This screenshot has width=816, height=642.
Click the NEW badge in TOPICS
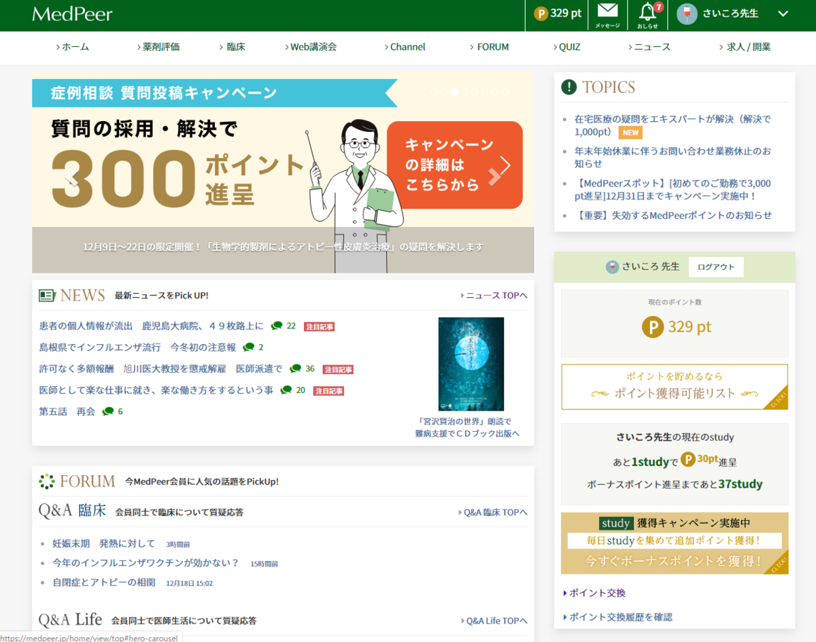[x=631, y=133]
